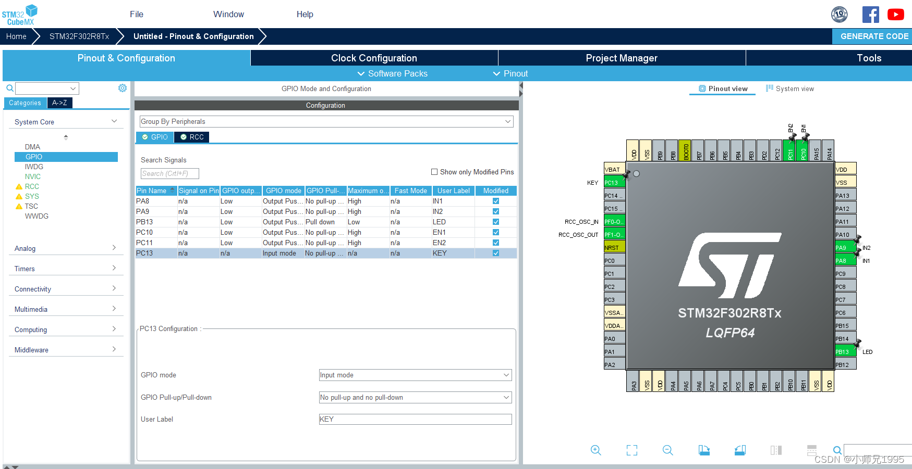Open the File menu
Image resolution: width=912 pixels, height=469 pixels.
(x=137, y=14)
